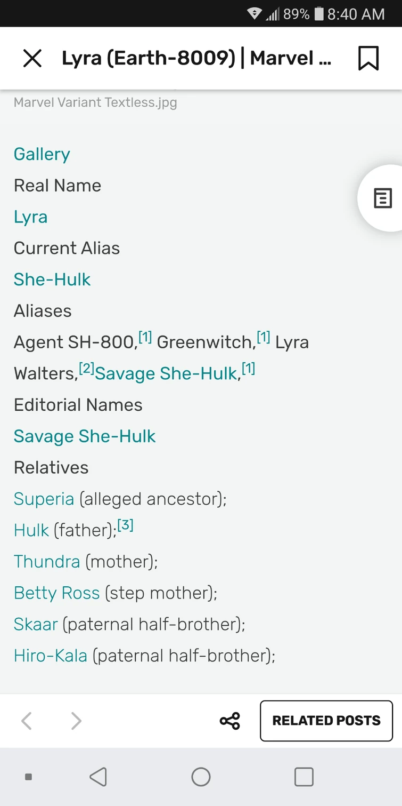Close the Lyra wiki page view
The height and width of the screenshot is (806, 402).
pos(32,58)
